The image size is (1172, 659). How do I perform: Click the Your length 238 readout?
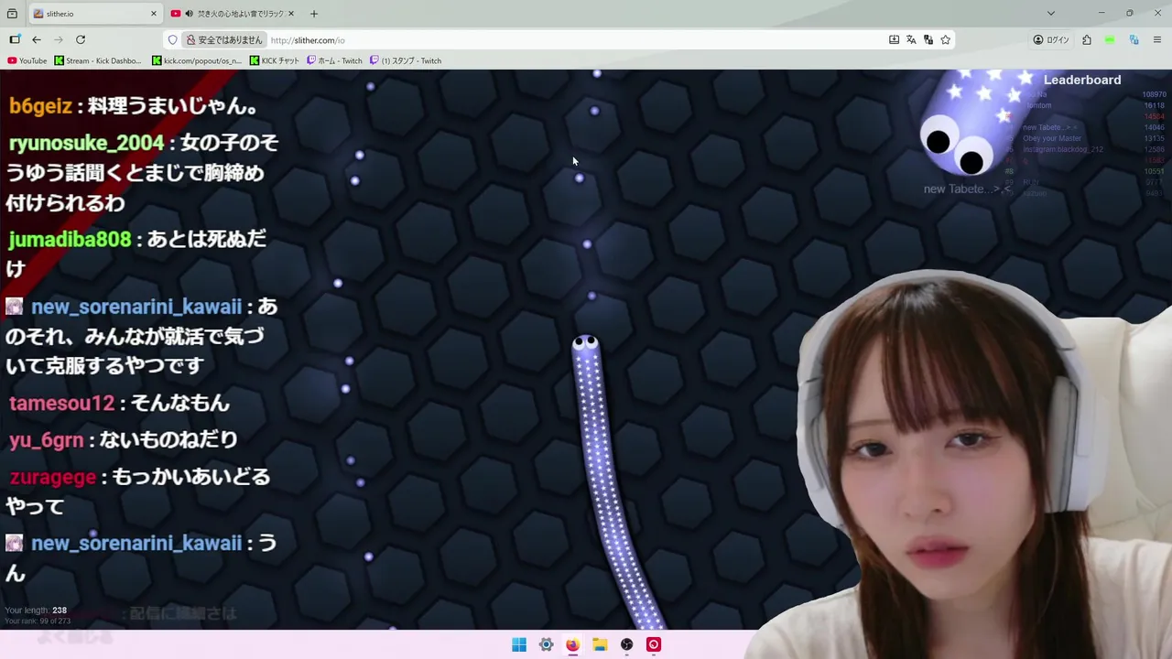pos(36,610)
